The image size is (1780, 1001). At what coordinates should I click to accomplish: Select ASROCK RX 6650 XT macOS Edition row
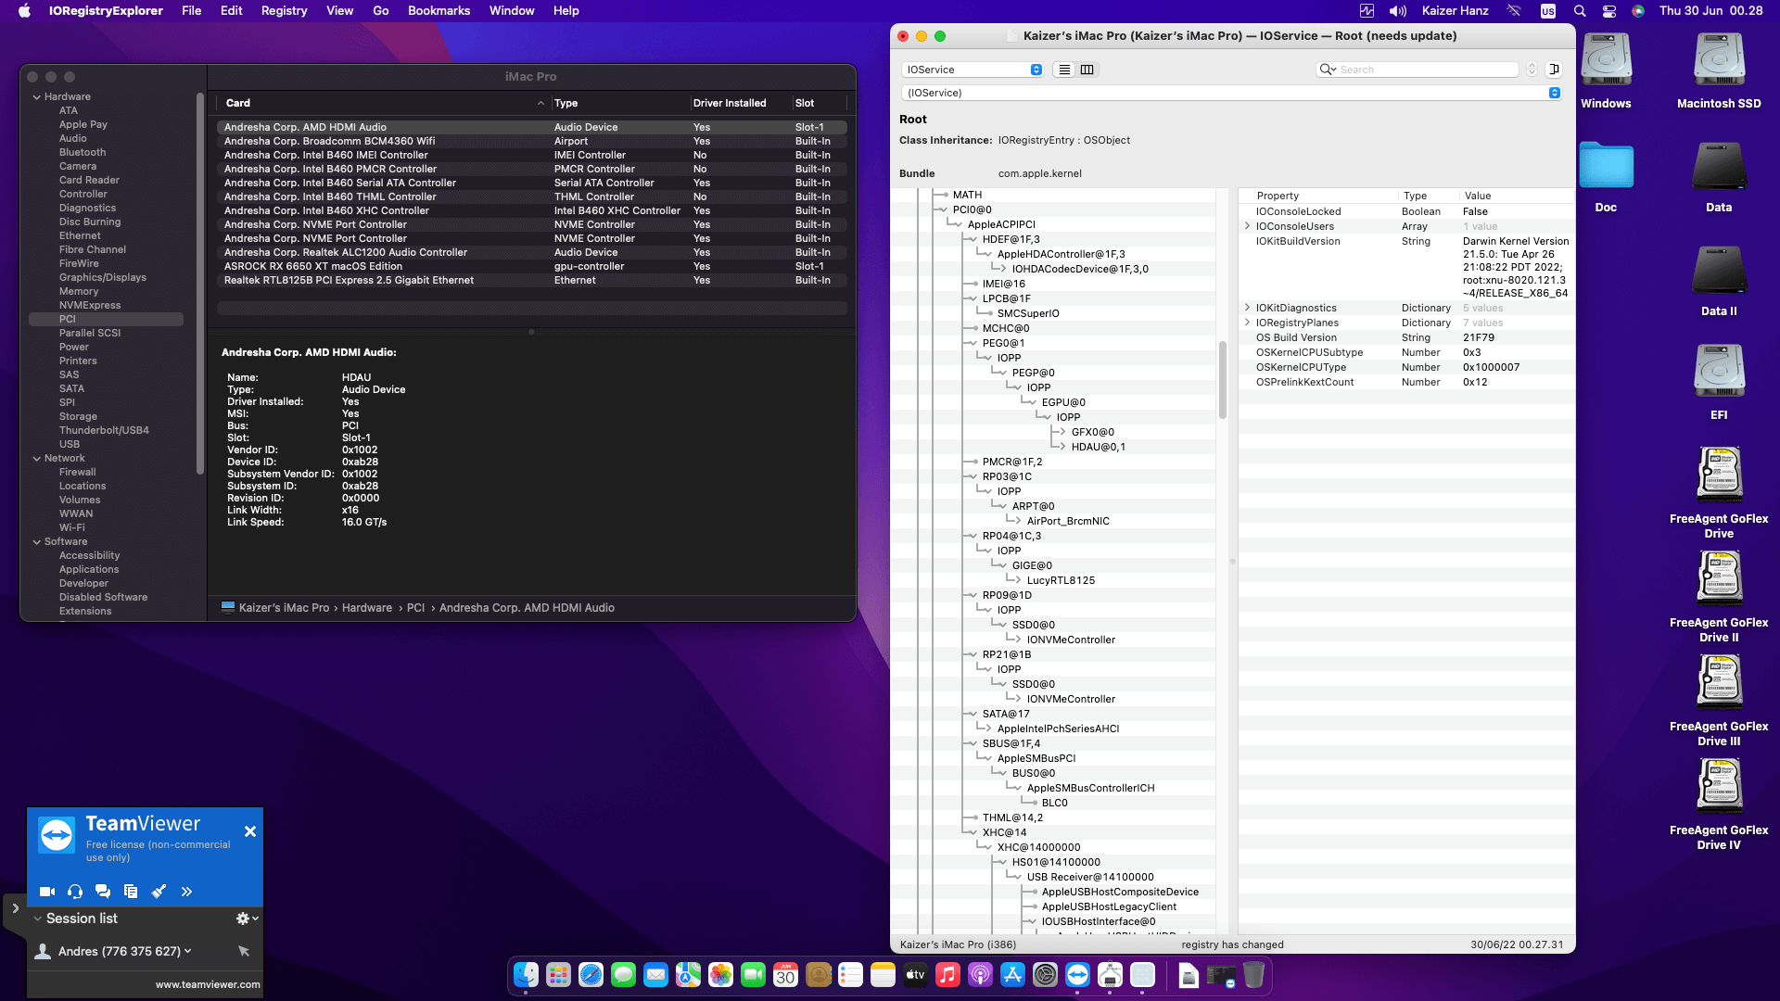click(531, 266)
